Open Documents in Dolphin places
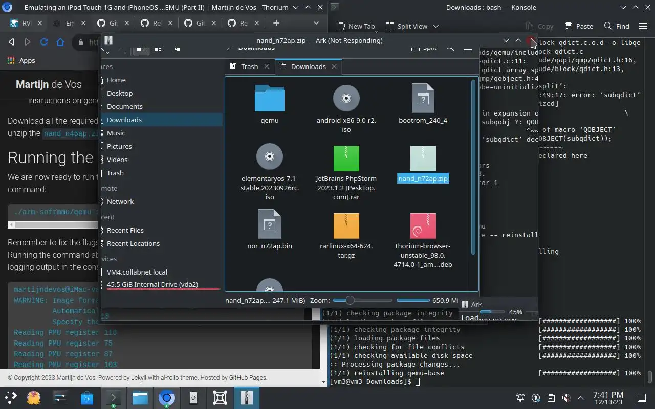Screen dimensions: 655x409 pos(161,106)
